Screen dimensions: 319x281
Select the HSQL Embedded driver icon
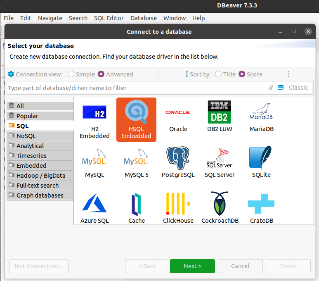coord(136,119)
